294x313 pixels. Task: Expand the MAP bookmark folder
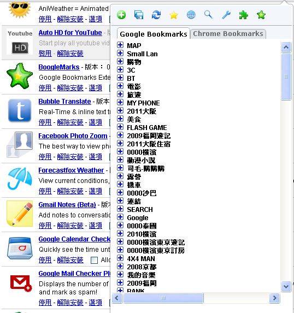[120, 45]
